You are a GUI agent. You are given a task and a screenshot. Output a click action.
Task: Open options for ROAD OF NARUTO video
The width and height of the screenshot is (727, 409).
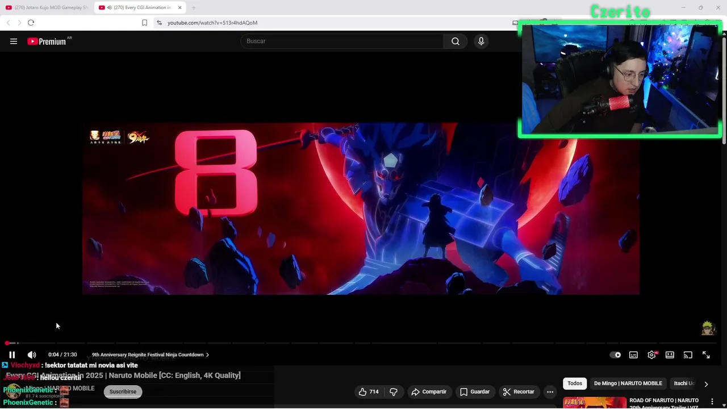[x=712, y=402]
